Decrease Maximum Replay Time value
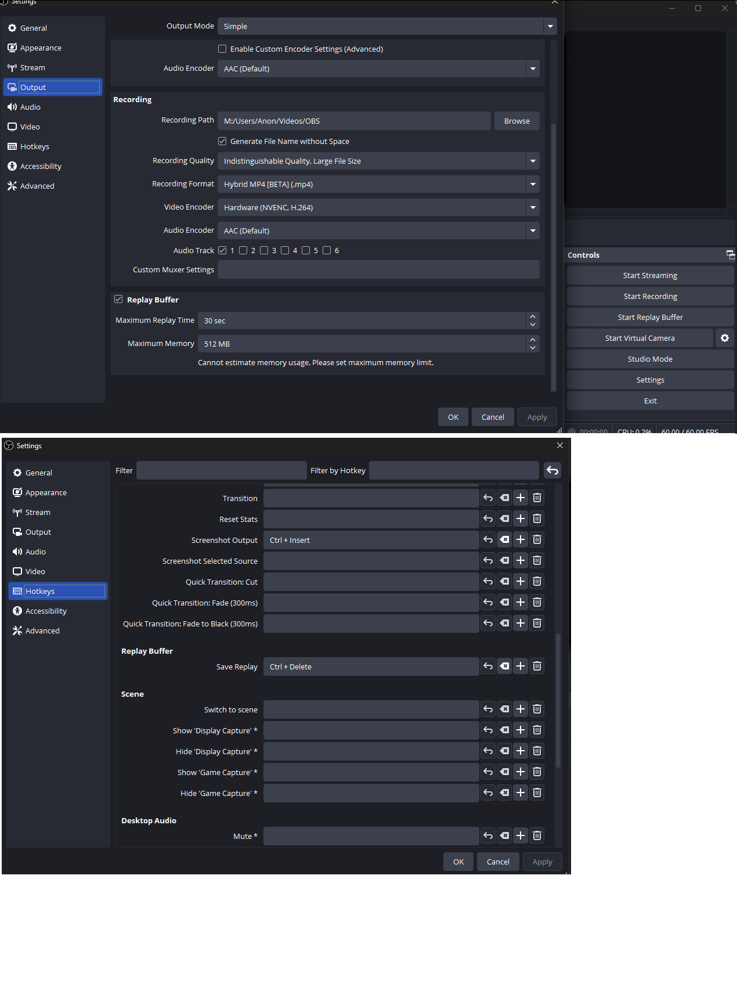The image size is (737, 987). (x=533, y=325)
